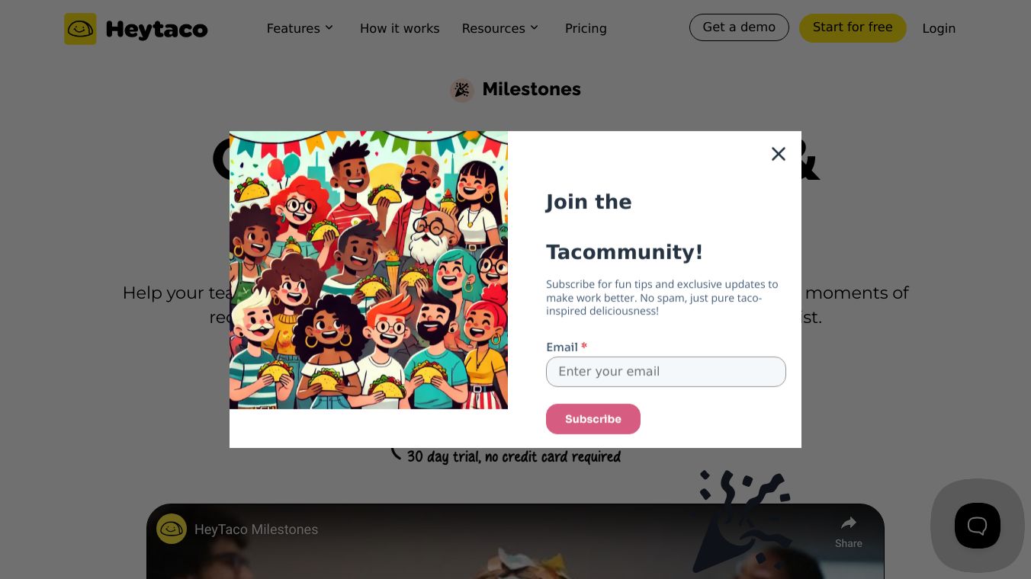Click the Get a demo button
This screenshot has width=1031, height=579.
click(739, 27)
